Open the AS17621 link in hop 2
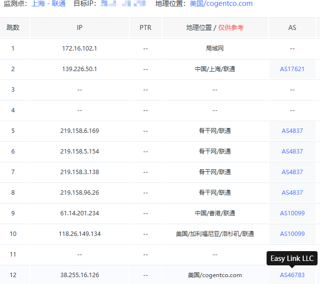The image size is (320, 284). click(x=292, y=69)
